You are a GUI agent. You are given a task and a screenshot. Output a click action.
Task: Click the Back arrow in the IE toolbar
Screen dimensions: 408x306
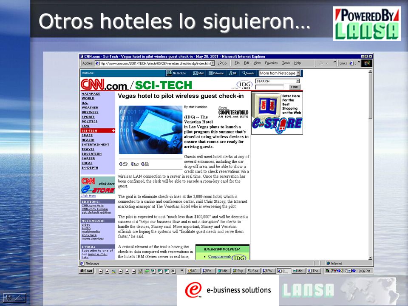pyautogui.click(x=321, y=63)
